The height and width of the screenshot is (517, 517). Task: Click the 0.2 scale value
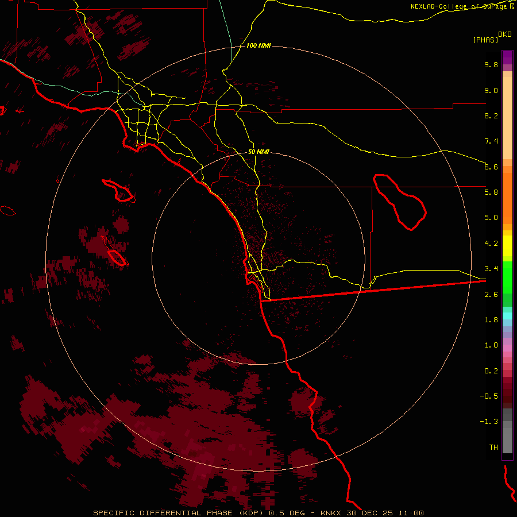tap(491, 371)
